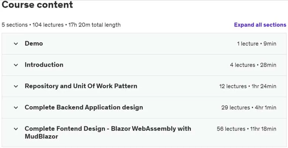Select the Demo section title

click(x=34, y=43)
